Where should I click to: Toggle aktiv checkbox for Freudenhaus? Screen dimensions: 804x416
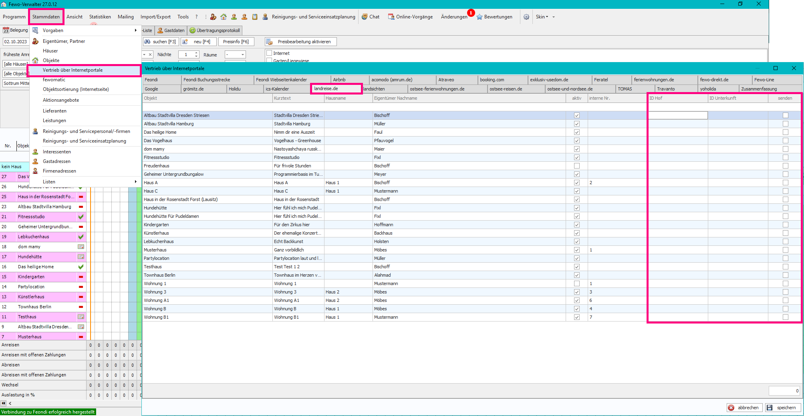point(577,166)
